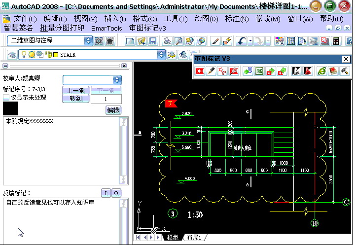
Task: Click the Save icon in standard toolbar
Action: pyautogui.click(x=153, y=41)
